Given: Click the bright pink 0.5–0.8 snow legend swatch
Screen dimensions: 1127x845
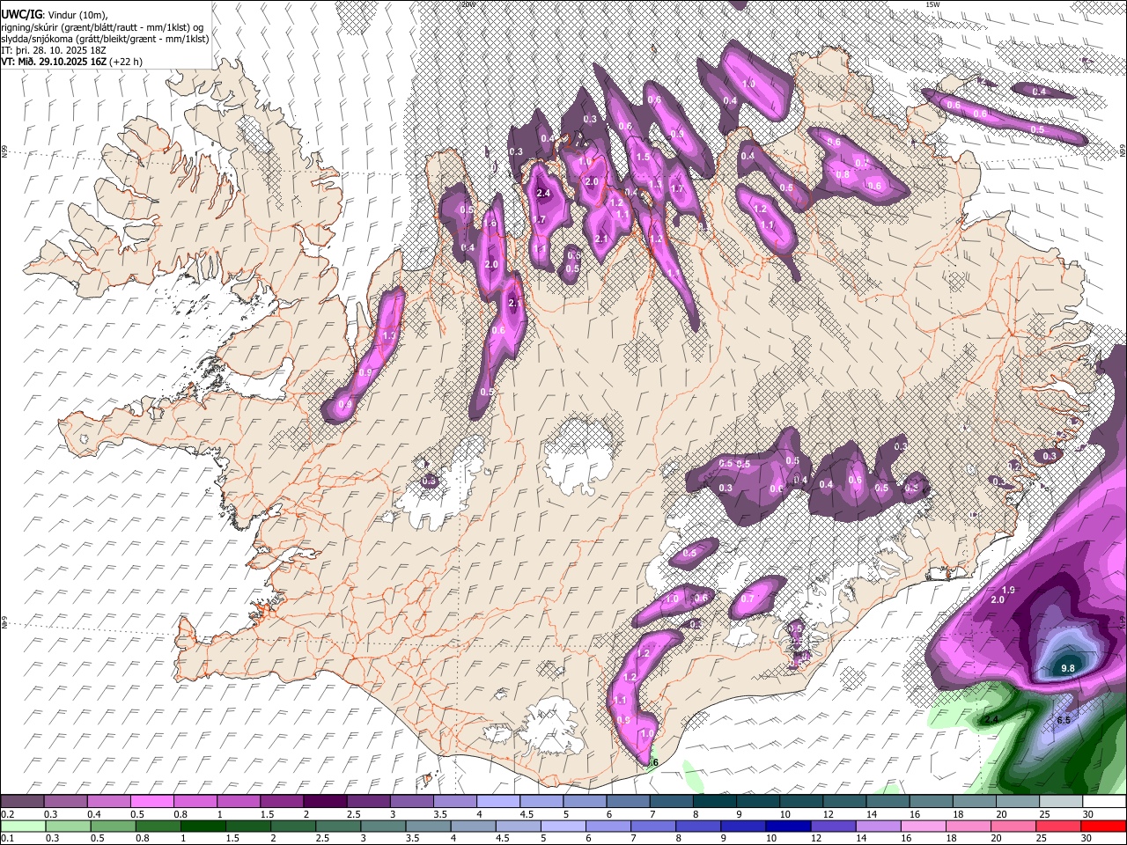Looking at the screenshot, I should pos(151,802).
